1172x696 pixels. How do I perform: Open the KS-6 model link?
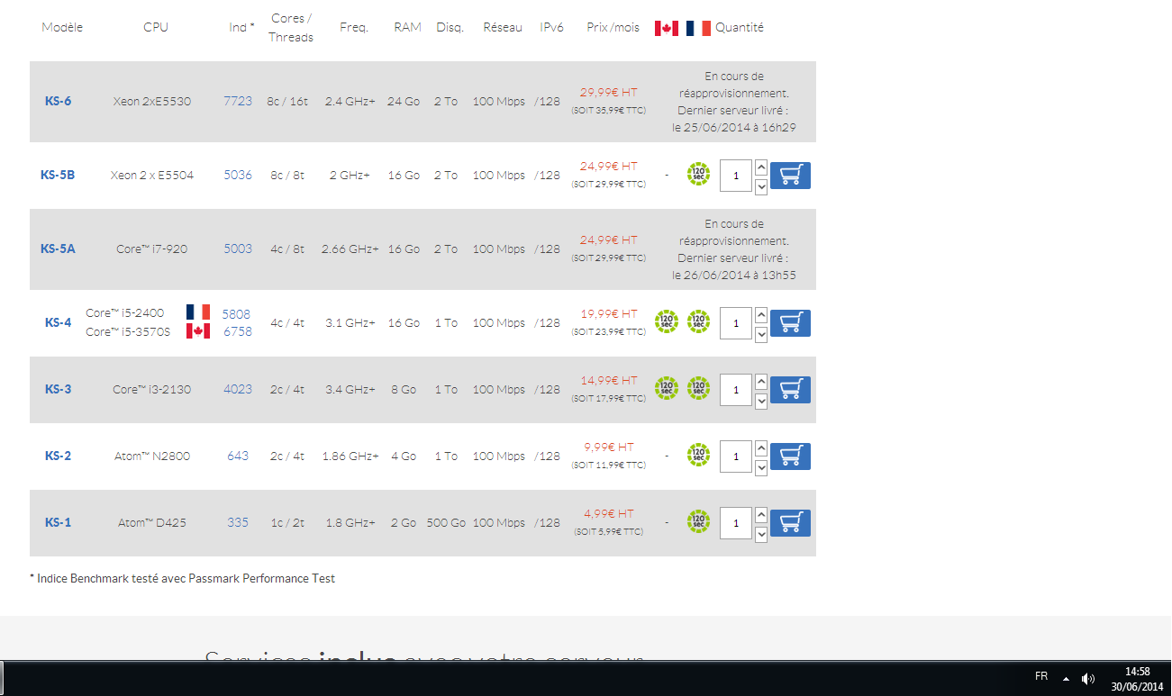point(58,101)
